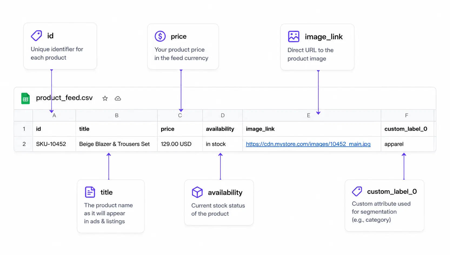Click the 'image_link' cell in row 1
The width and height of the screenshot is (450, 255).
(312, 129)
